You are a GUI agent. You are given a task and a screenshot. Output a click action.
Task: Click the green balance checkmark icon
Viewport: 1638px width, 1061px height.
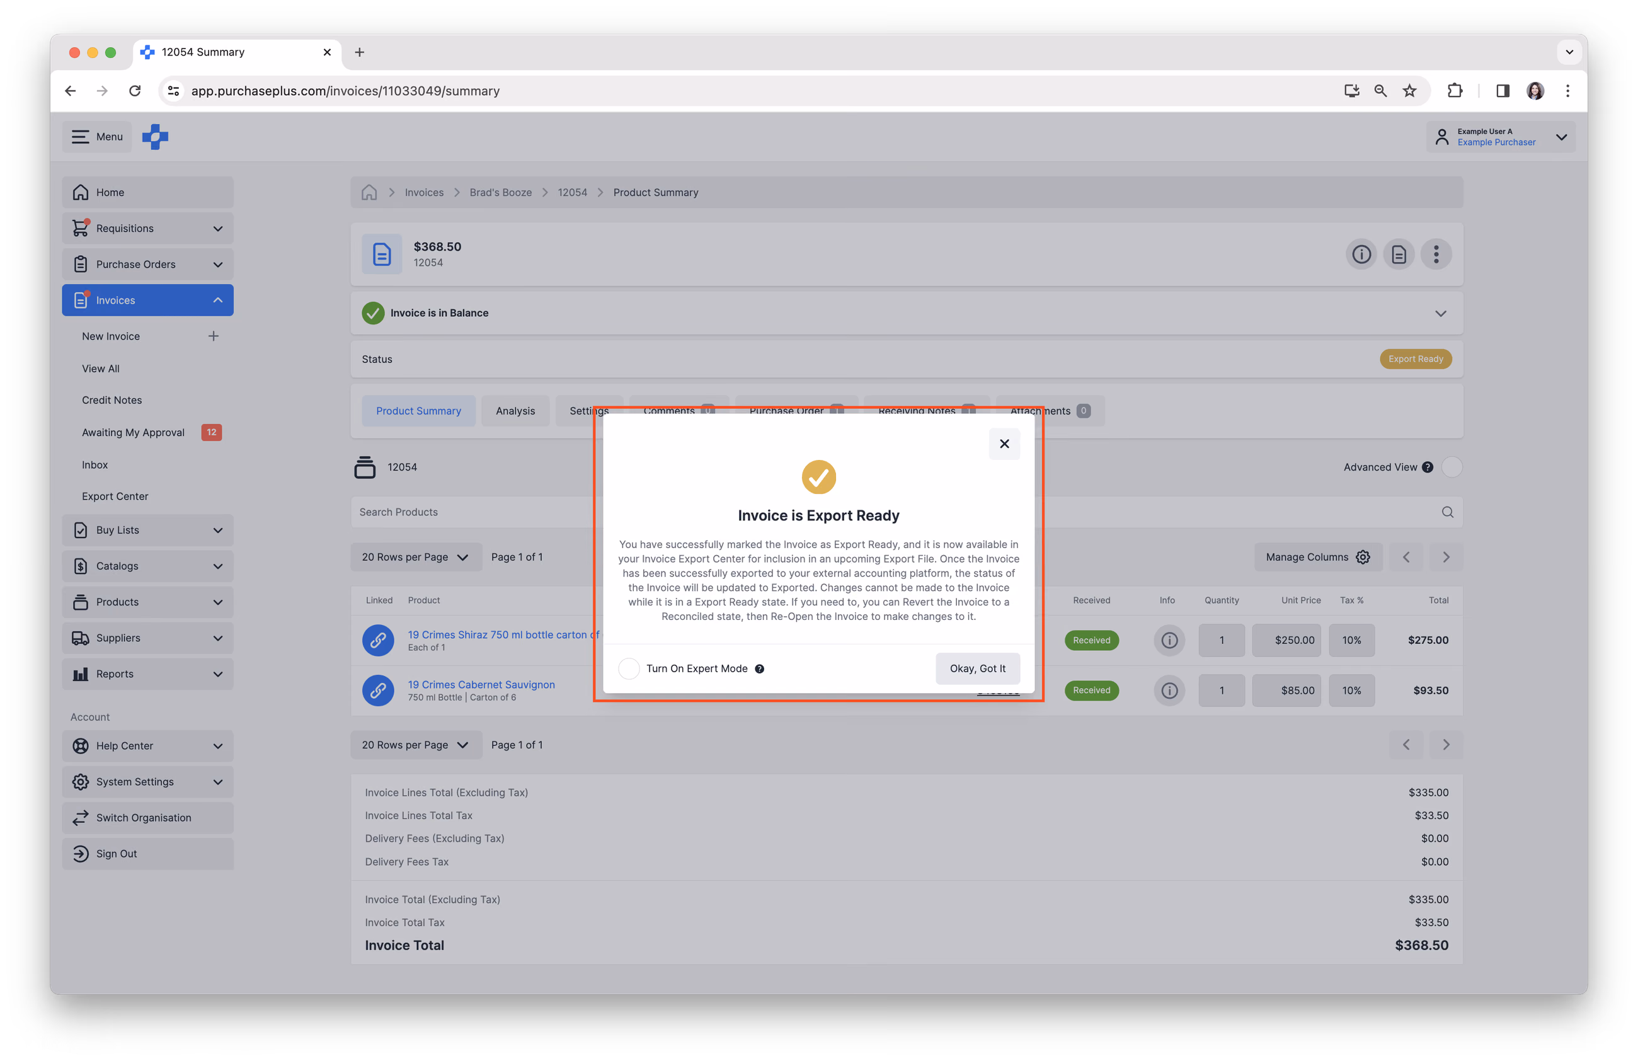373,313
